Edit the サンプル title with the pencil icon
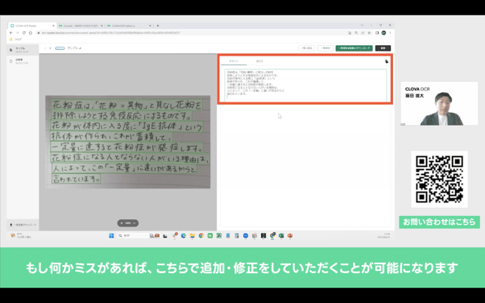 coord(81,48)
